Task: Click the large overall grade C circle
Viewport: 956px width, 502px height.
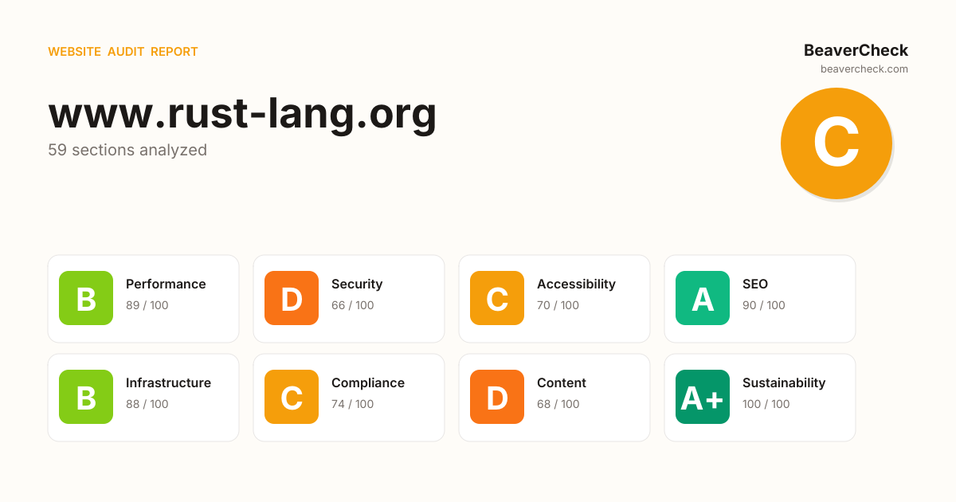Action: point(836,143)
